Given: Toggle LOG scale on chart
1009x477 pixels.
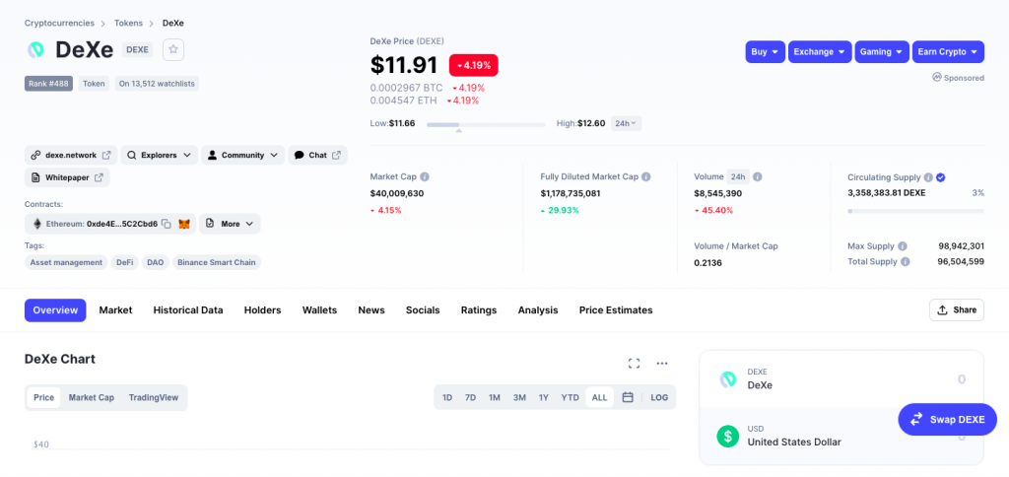Looking at the screenshot, I should [x=659, y=398].
